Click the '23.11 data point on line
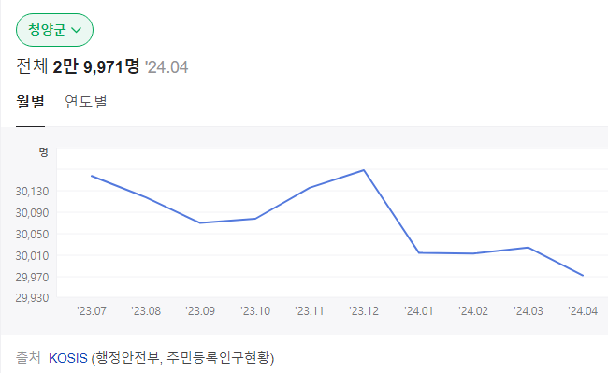This screenshot has height=373, width=608. click(x=310, y=188)
